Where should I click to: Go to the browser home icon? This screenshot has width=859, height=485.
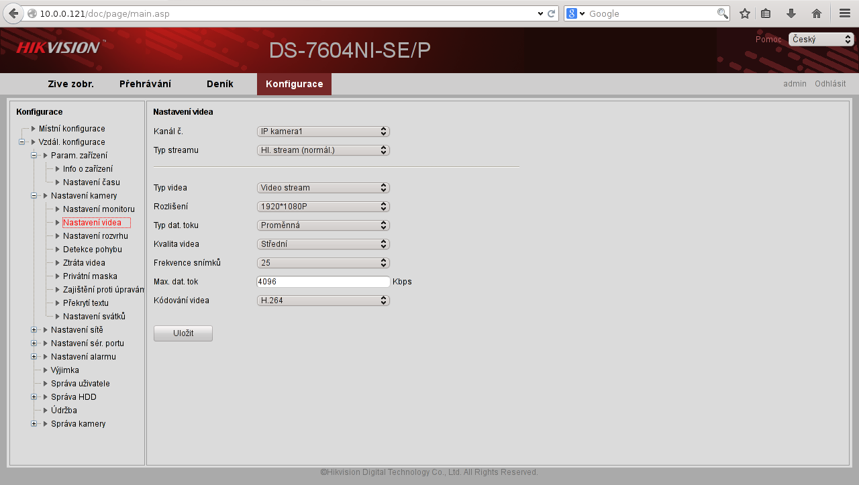pyautogui.click(x=817, y=13)
